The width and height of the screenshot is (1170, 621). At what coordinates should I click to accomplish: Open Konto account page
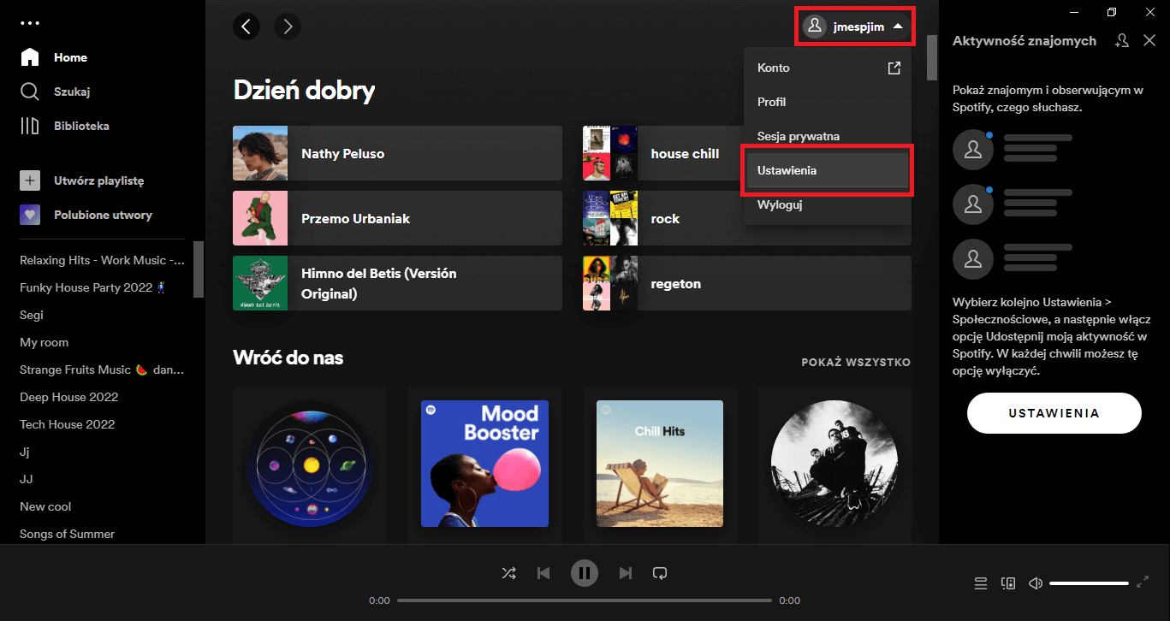click(828, 68)
